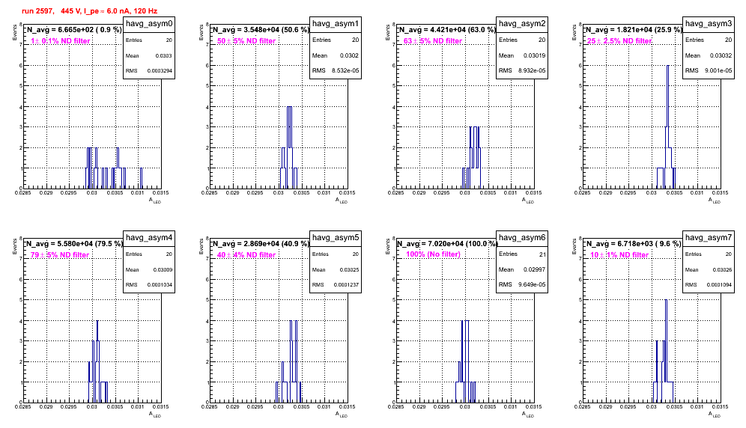746x428 pixels.
Task: Select the havg_asym5 histogram title
Action: [x=336, y=237]
